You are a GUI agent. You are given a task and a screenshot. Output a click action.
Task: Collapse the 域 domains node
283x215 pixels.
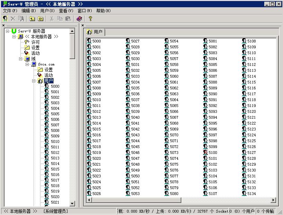pos(21,59)
